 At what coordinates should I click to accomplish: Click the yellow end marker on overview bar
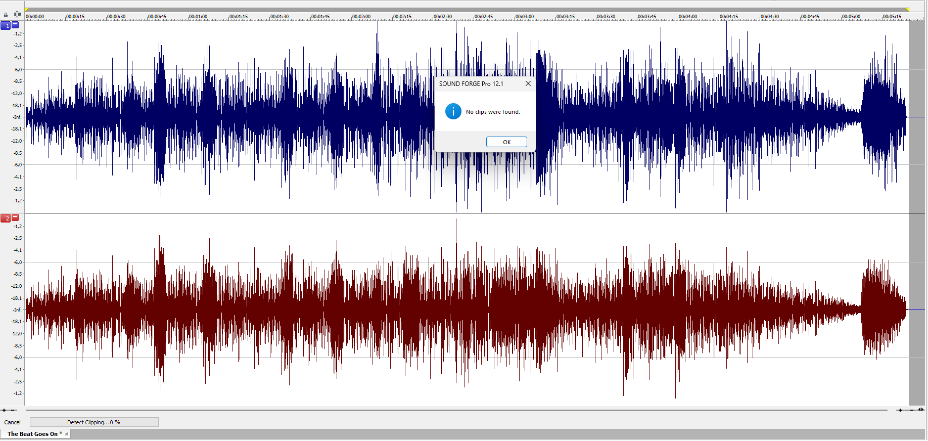point(907,10)
